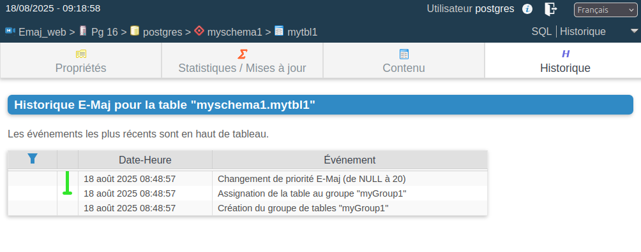Viewport: 641px width, 252px height.
Task: Click the myschema1 schema diamond icon
Action: click(x=199, y=31)
